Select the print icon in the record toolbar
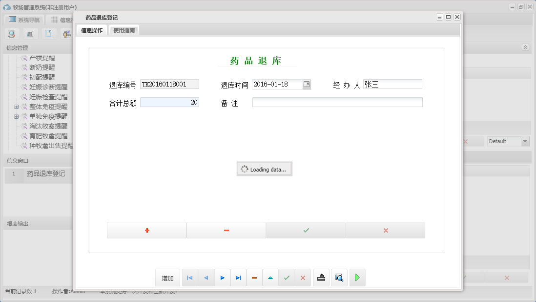 click(321, 277)
